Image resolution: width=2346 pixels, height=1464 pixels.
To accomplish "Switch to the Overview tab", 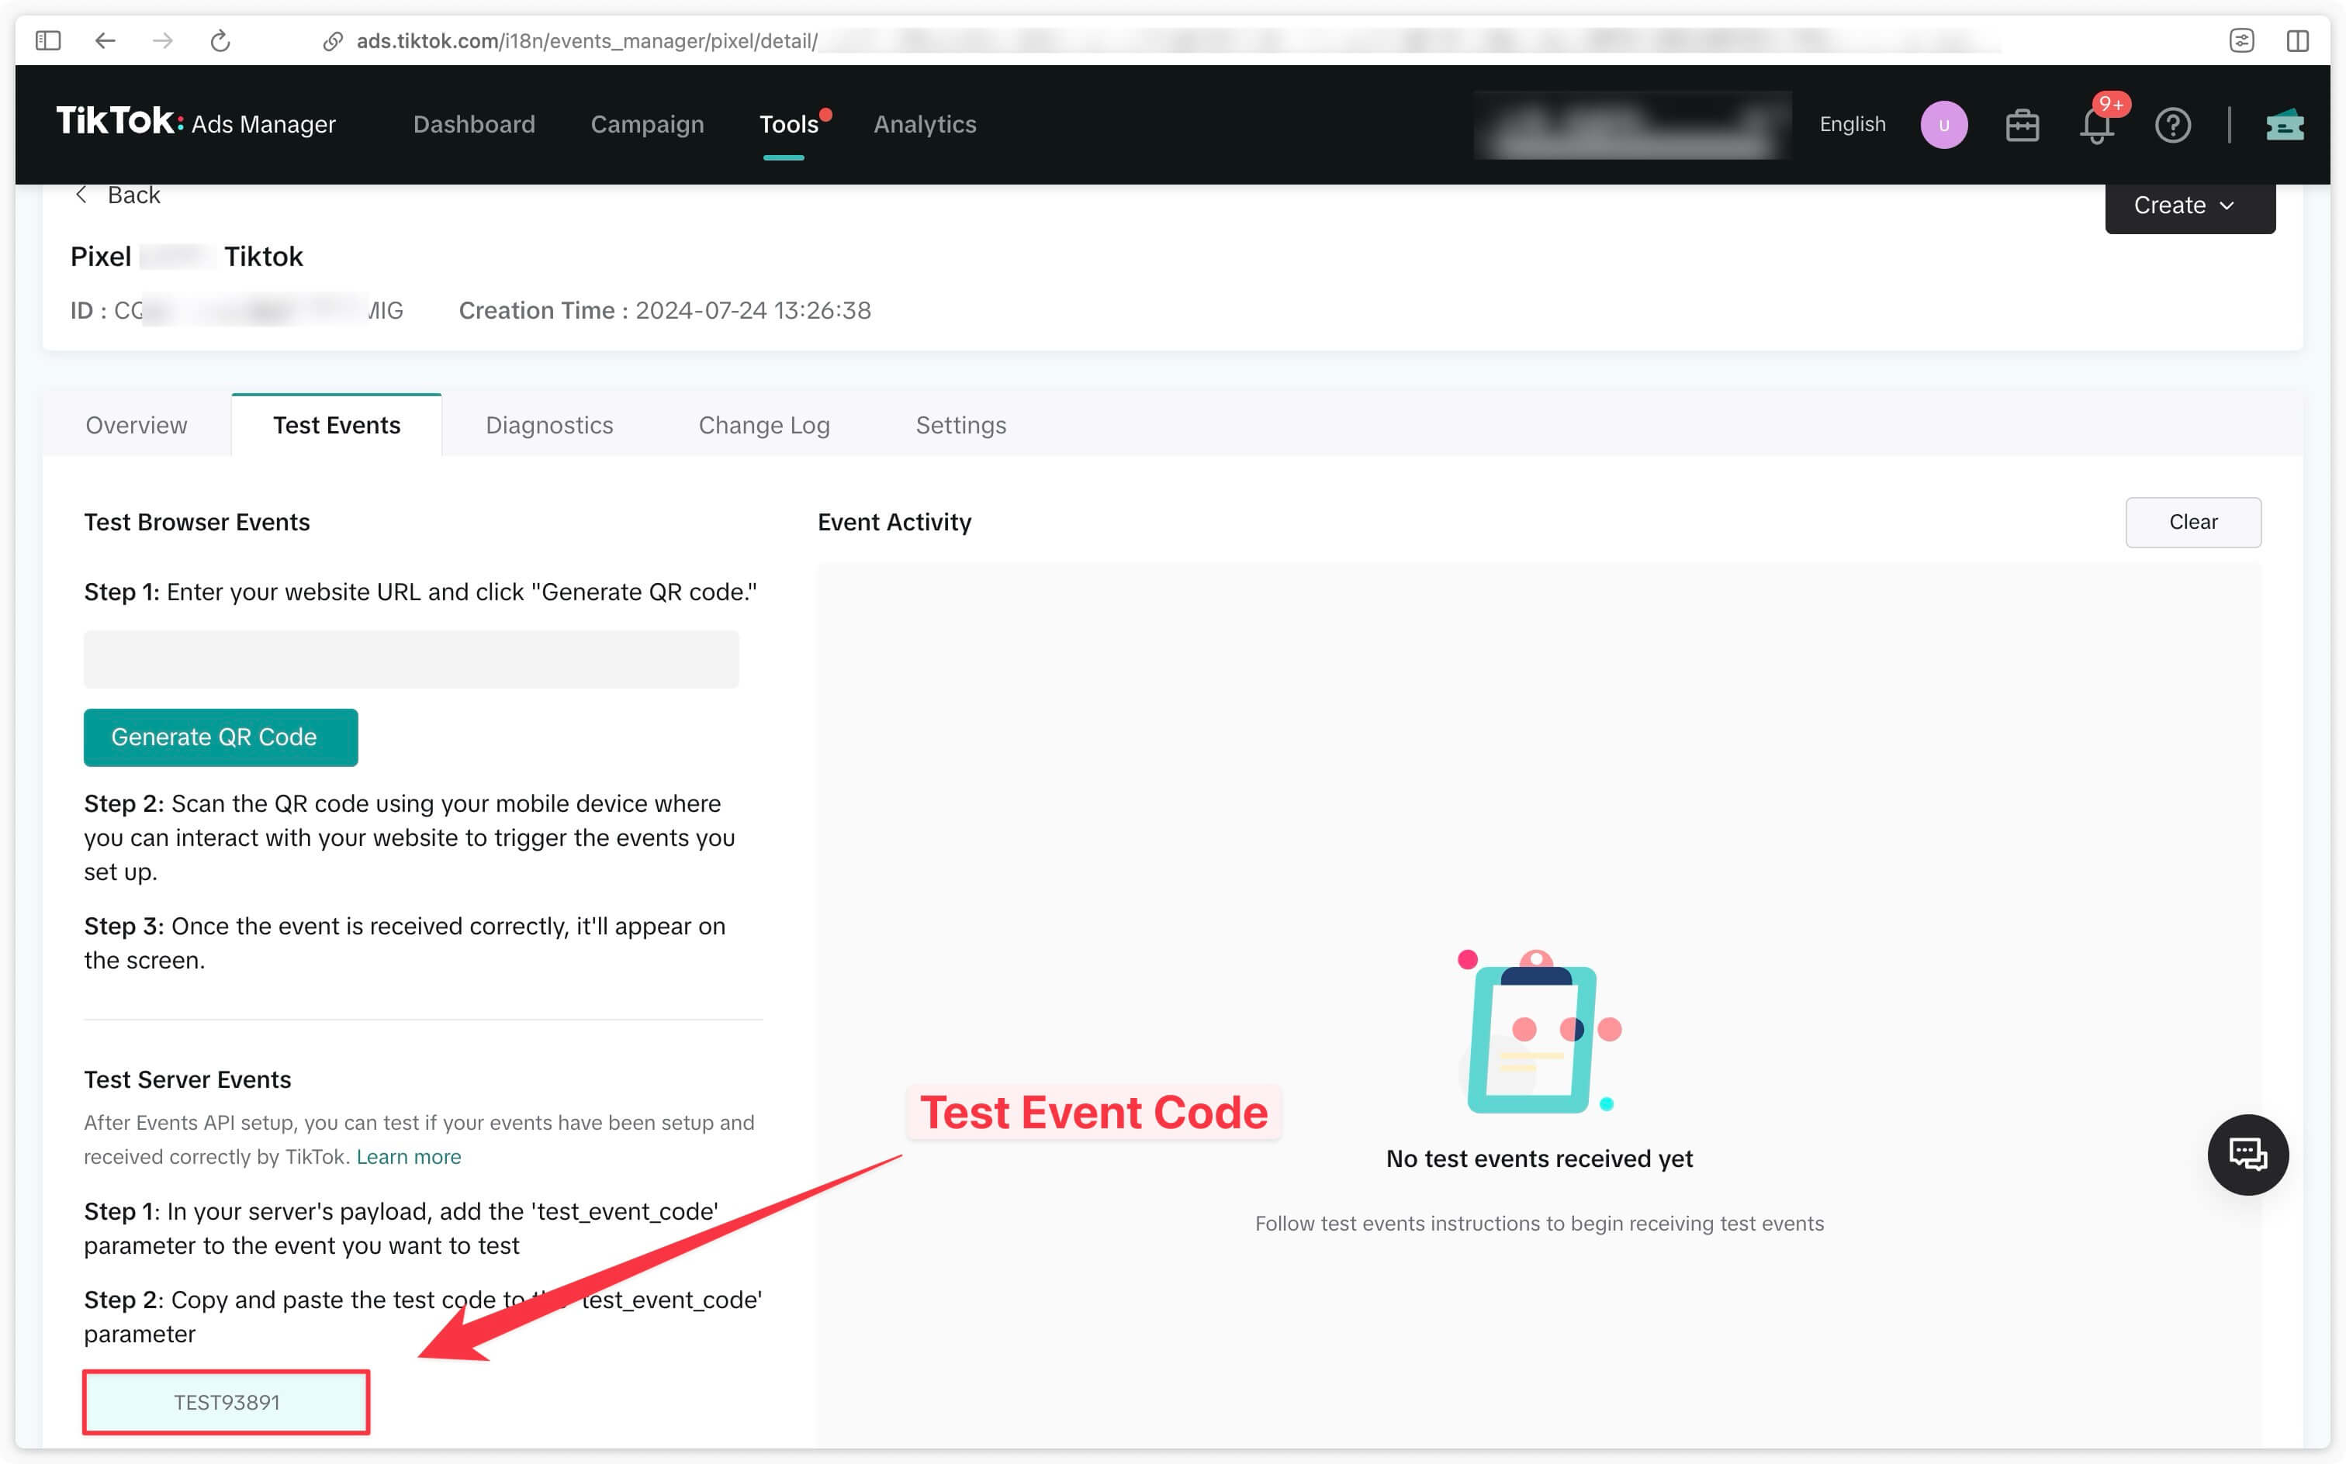I will coord(137,425).
